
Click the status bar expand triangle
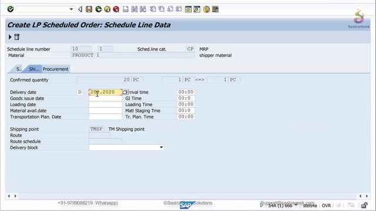coord(261,205)
